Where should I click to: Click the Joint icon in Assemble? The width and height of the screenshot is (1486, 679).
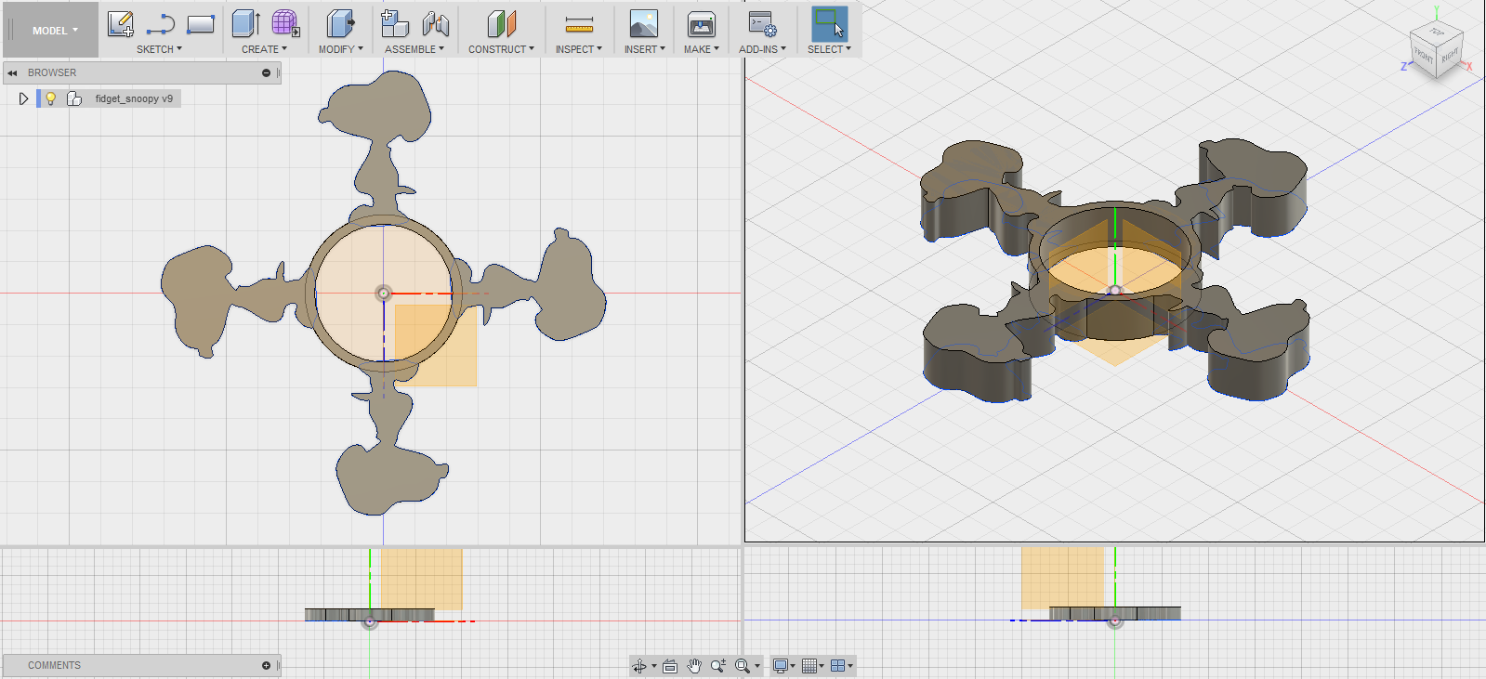(435, 24)
